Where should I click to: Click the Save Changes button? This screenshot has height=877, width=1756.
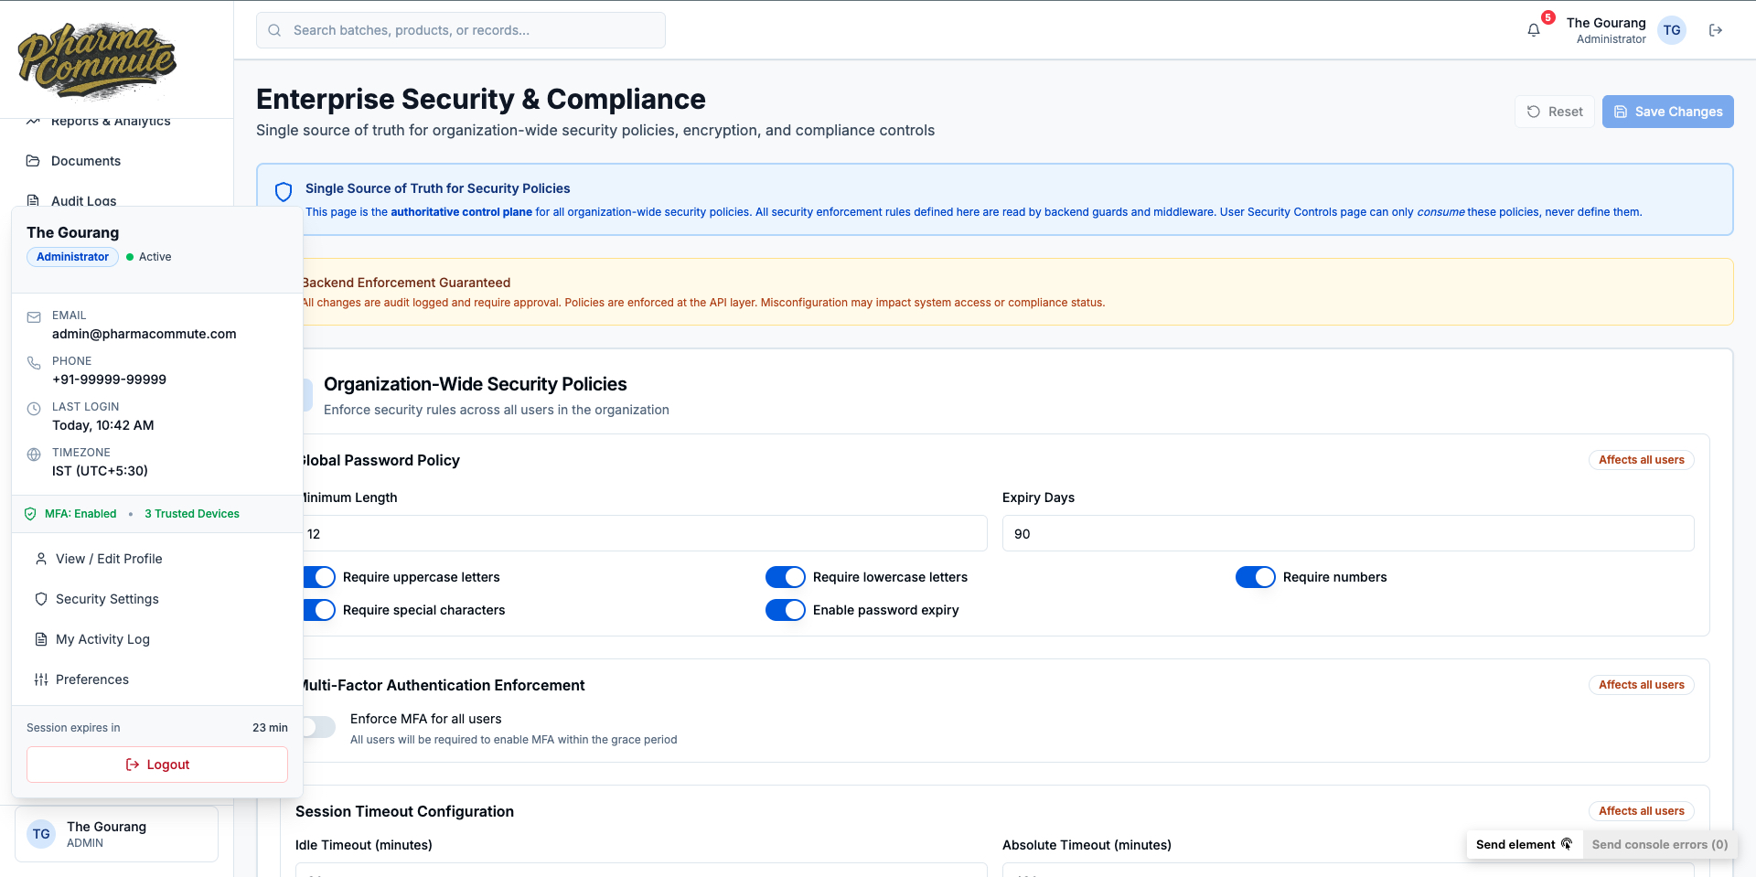pos(1668,112)
